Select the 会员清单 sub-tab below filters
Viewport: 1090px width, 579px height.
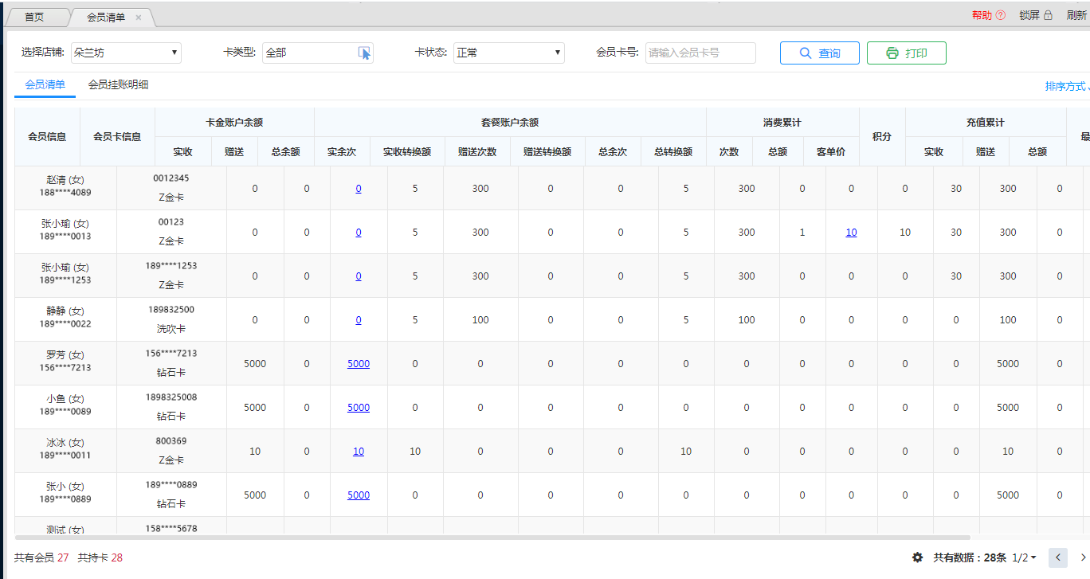tap(45, 84)
